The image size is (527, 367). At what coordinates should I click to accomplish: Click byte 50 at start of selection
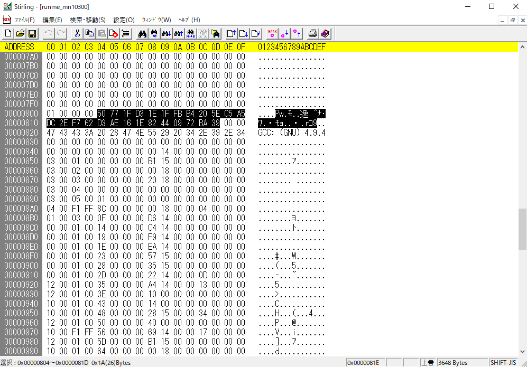tap(101, 114)
